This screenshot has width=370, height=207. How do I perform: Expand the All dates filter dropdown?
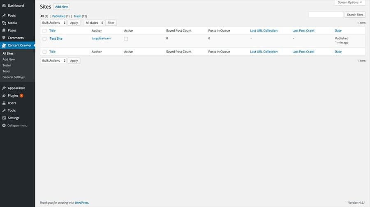pyautogui.click(x=94, y=23)
